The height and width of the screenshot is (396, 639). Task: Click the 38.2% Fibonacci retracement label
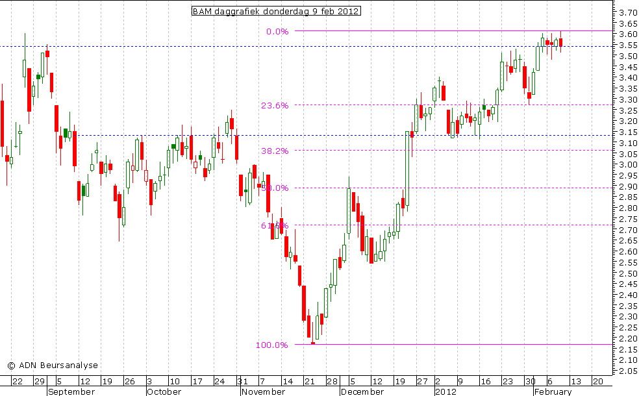tap(275, 151)
